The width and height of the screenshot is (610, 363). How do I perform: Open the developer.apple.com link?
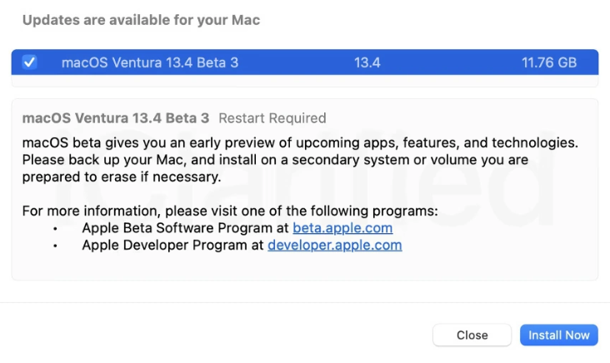point(334,245)
